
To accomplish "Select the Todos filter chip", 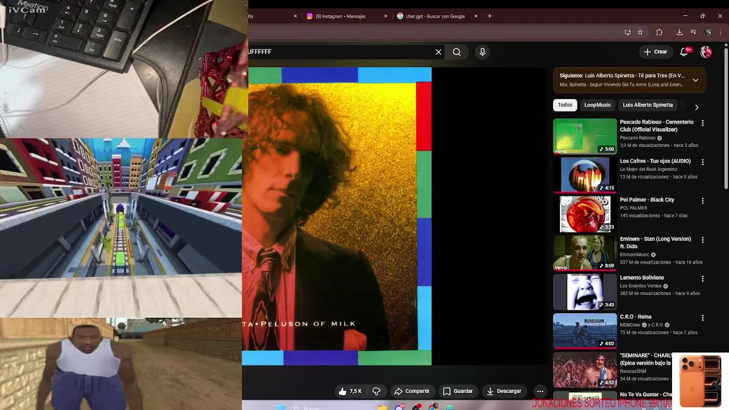I will (565, 105).
